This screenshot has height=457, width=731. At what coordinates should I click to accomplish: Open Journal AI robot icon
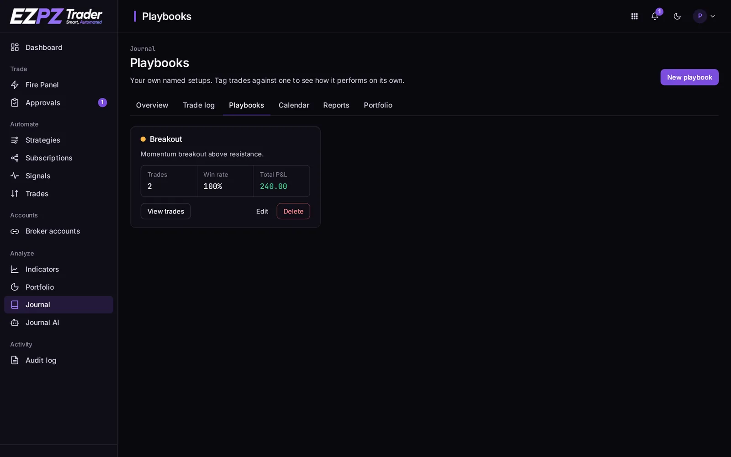15,323
